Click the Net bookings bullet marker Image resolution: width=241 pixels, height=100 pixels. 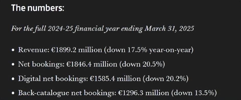[x=13, y=65]
